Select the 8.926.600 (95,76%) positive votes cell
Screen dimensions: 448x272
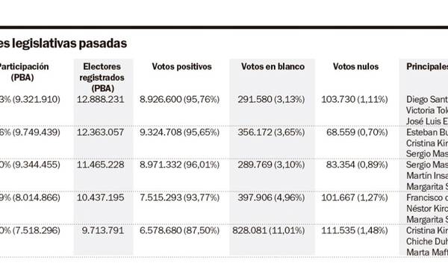coord(179,99)
